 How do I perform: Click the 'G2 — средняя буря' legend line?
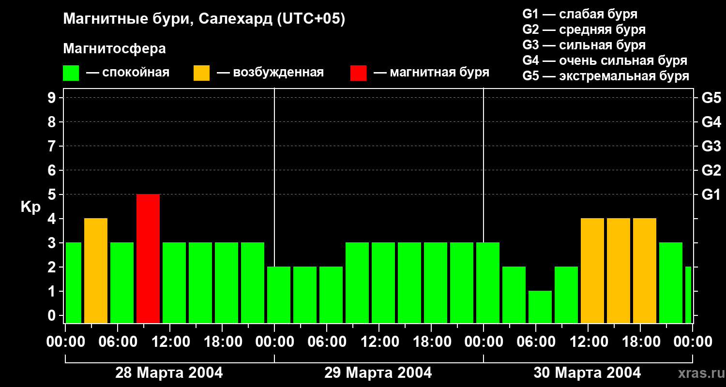tap(584, 30)
